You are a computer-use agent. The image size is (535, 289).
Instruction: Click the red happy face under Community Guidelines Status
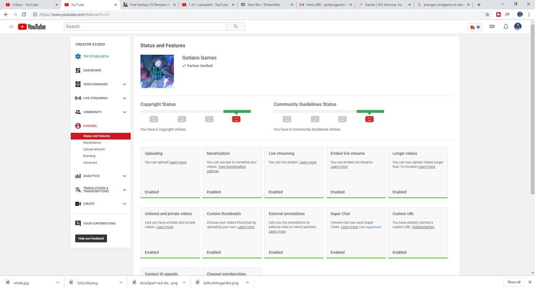pos(369,119)
